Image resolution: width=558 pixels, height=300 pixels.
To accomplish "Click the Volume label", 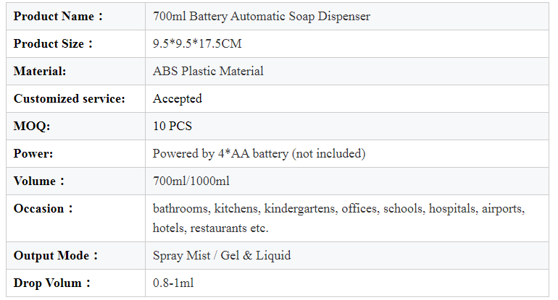I will tap(39, 181).
